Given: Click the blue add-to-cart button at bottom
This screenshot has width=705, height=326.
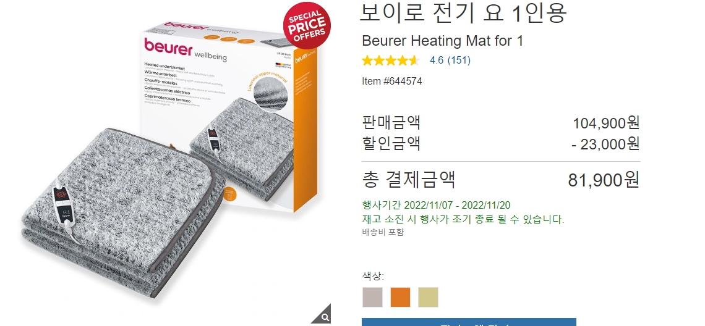Looking at the screenshot, I should click(x=469, y=322).
